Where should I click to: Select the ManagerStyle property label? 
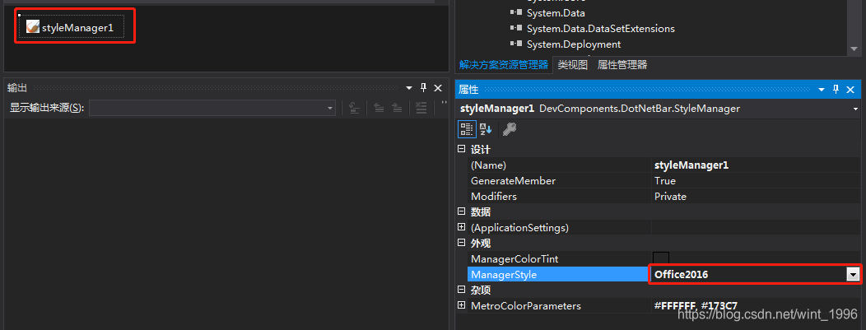[x=503, y=274]
